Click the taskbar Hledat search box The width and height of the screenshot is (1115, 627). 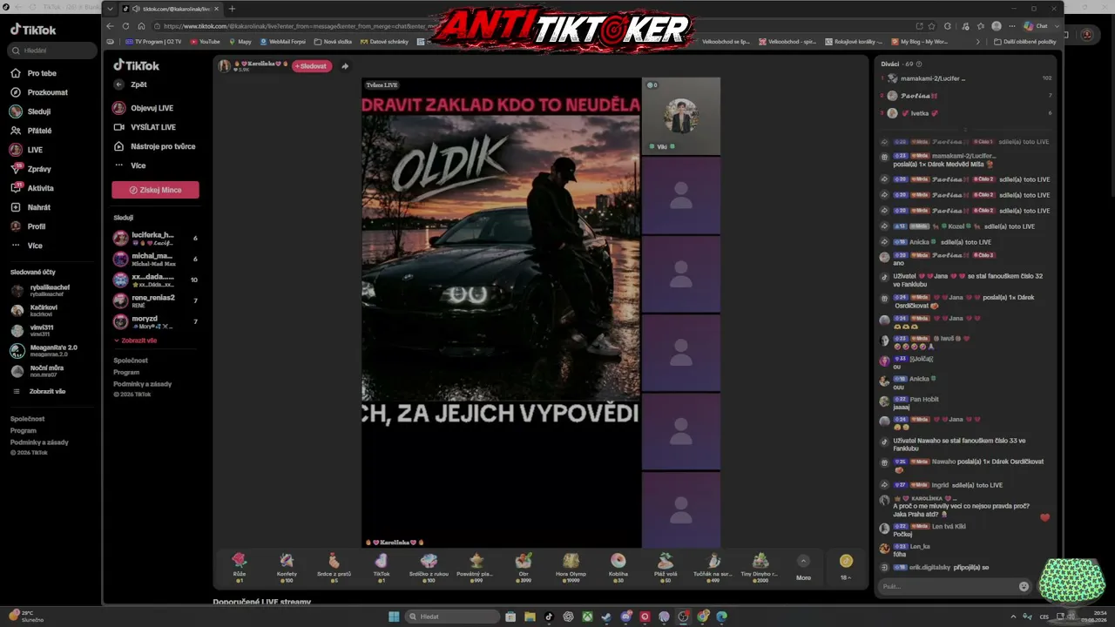(453, 617)
